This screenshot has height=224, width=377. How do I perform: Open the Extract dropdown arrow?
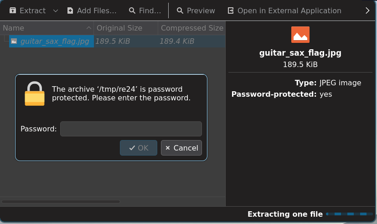click(x=56, y=11)
